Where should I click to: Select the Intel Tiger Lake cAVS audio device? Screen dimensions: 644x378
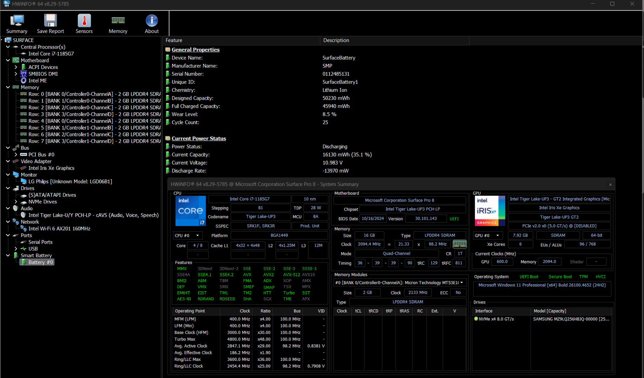(x=93, y=215)
